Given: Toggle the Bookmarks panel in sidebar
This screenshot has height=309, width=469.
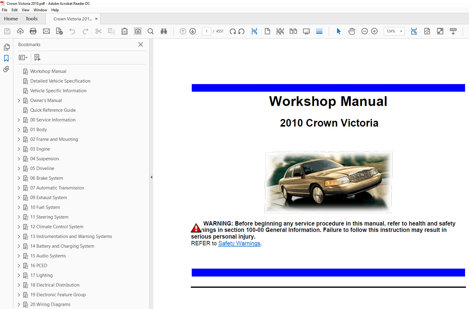Looking at the screenshot, I should 6,58.
